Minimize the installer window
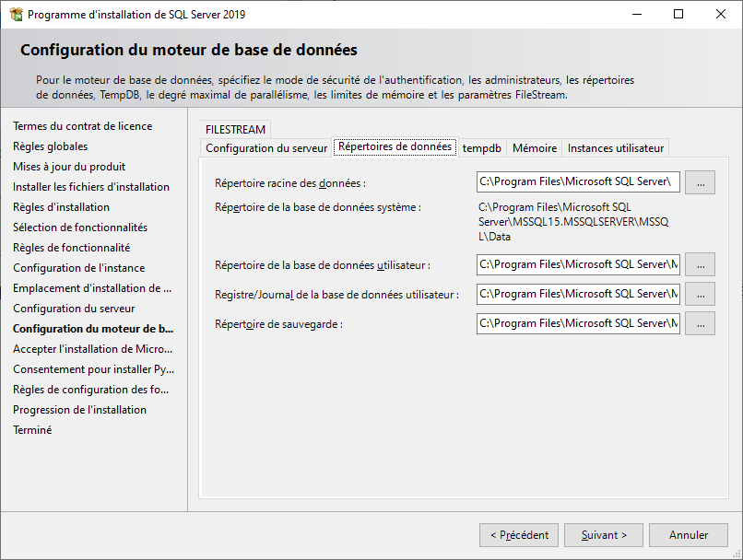 point(637,14)
